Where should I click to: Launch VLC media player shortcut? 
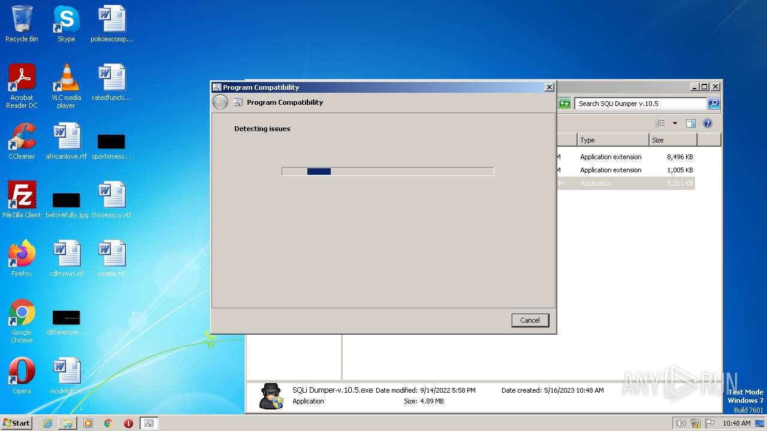66,86
